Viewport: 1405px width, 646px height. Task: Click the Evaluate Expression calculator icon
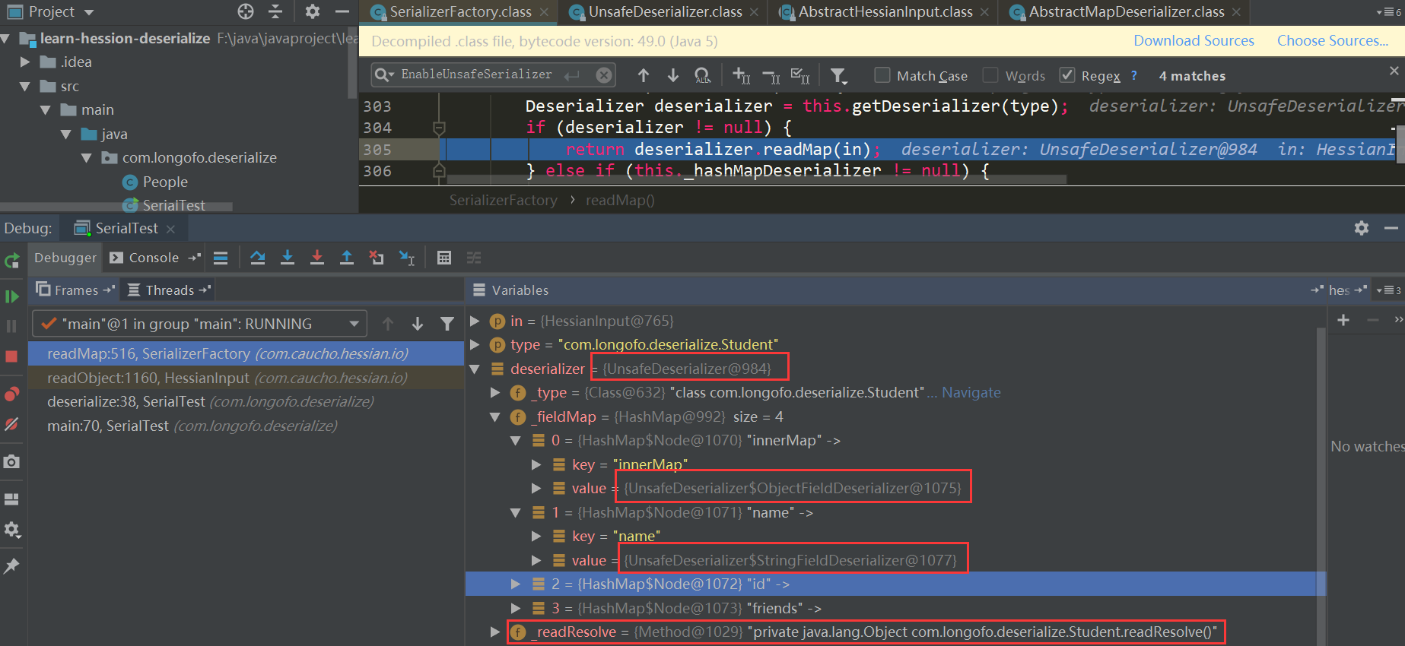pos(444,258)
